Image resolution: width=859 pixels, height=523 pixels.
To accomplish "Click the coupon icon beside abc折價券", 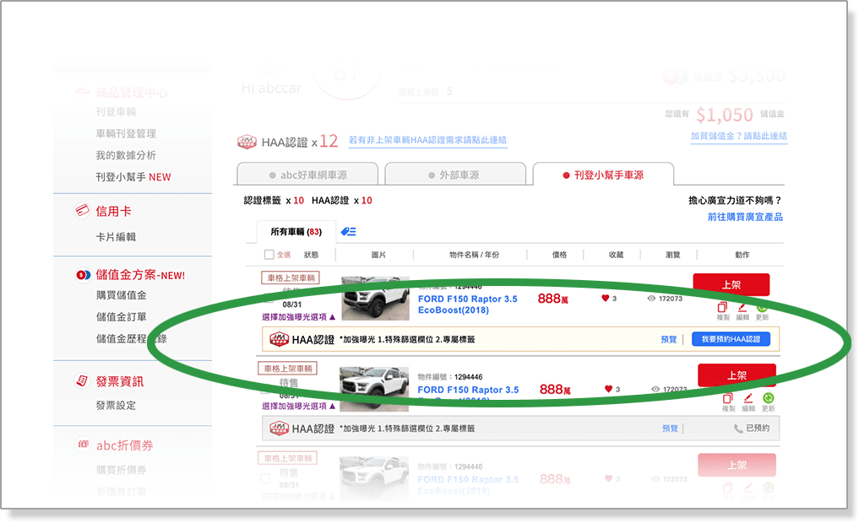I will 83,445.
